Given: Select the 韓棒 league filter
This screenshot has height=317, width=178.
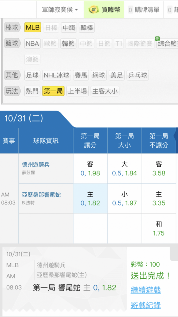Looking at the screenshot, I should (x=87, y=28).
